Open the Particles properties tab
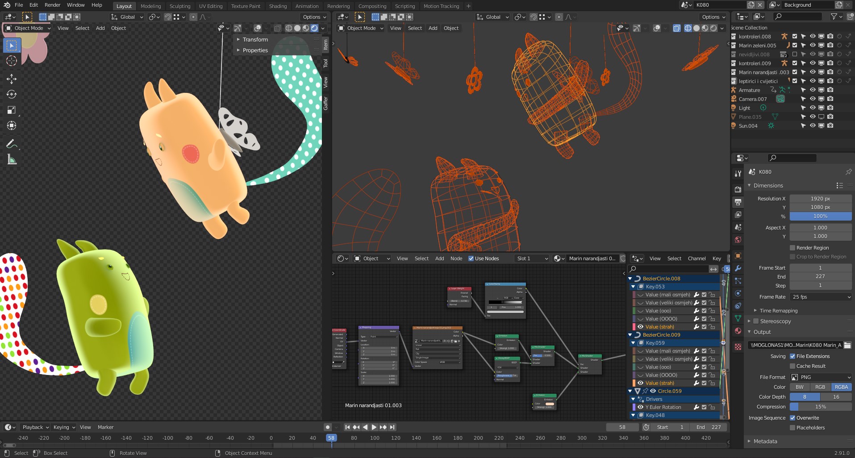 pos(738,281)
